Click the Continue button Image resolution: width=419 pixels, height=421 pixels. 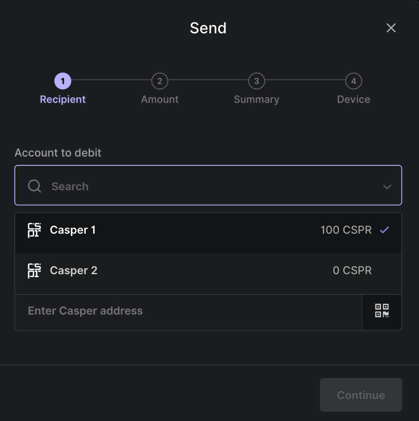pos(360,395)
